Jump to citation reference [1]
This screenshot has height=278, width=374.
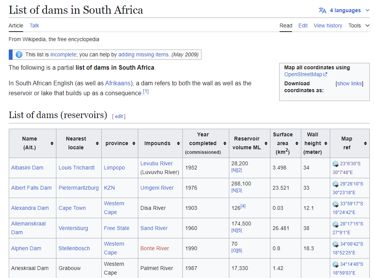coord(146,91)
